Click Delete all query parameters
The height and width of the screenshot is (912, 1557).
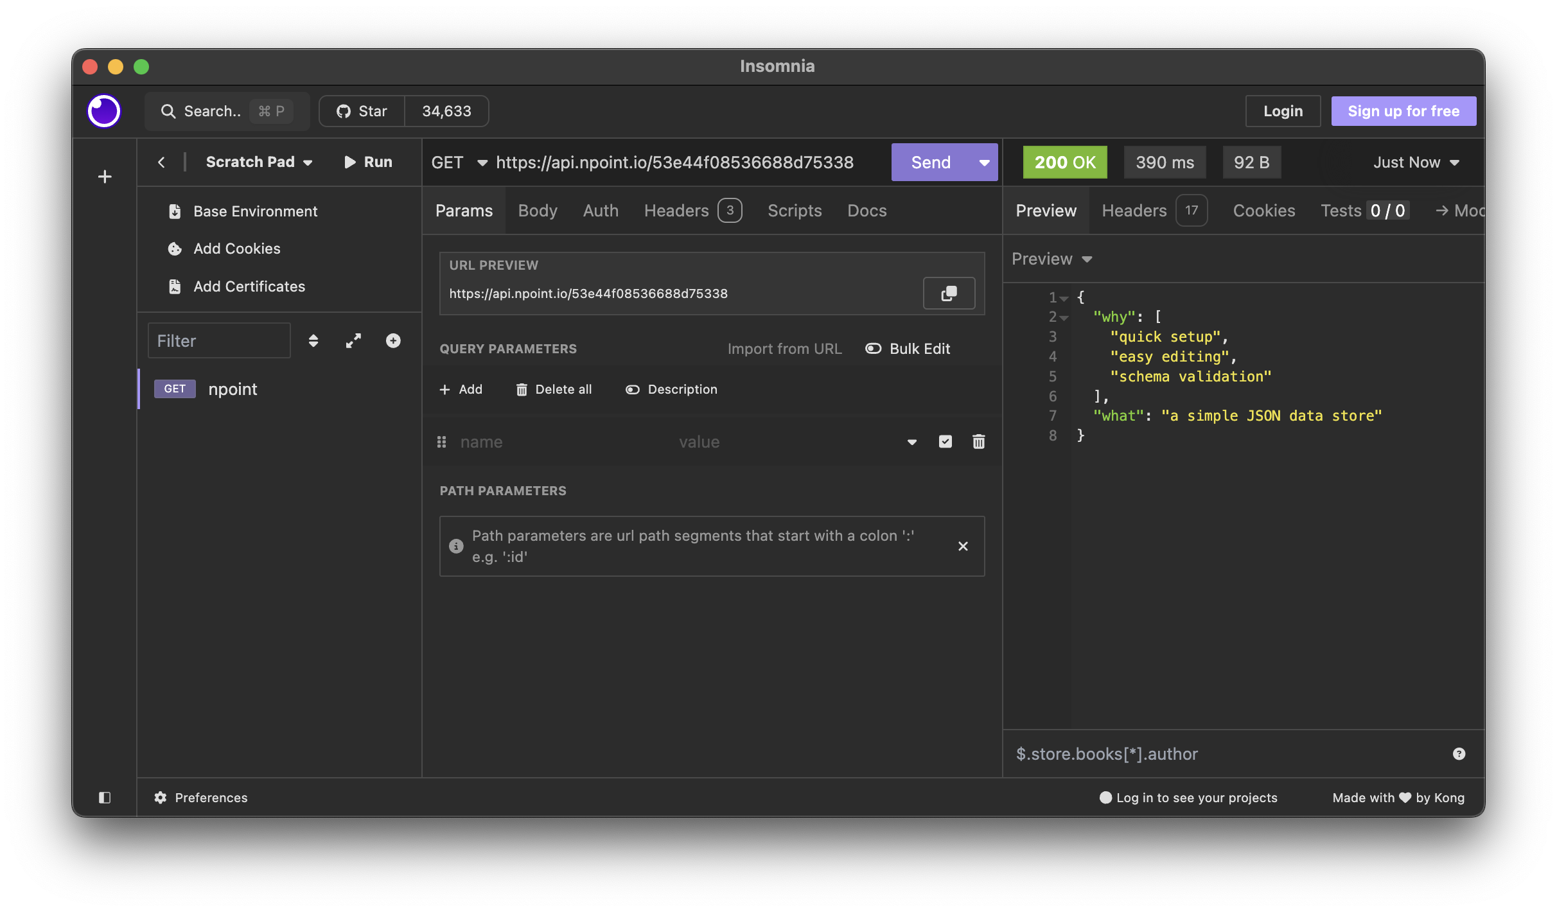coord(554,389)
